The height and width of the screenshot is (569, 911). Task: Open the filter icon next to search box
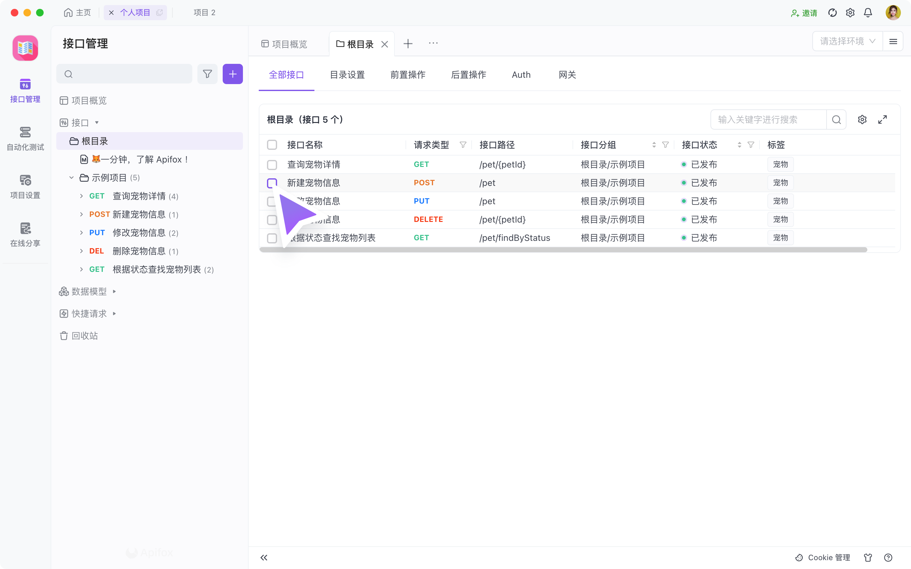click(x=208, y=74)
